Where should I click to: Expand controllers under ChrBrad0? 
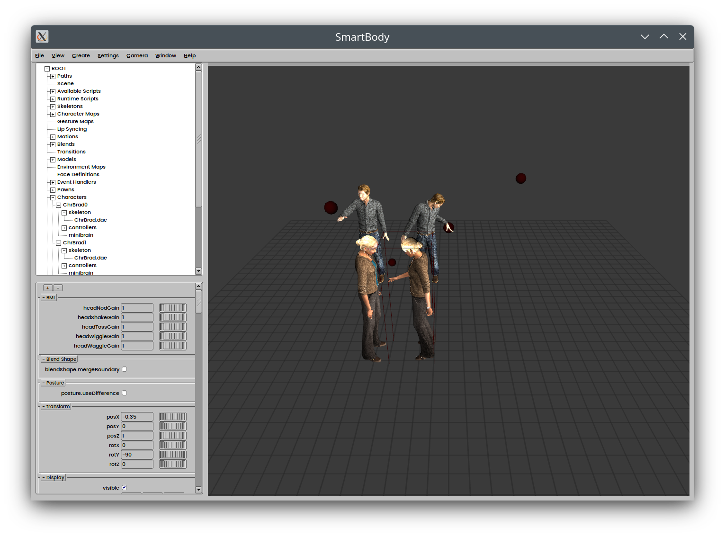coord(64,228)
